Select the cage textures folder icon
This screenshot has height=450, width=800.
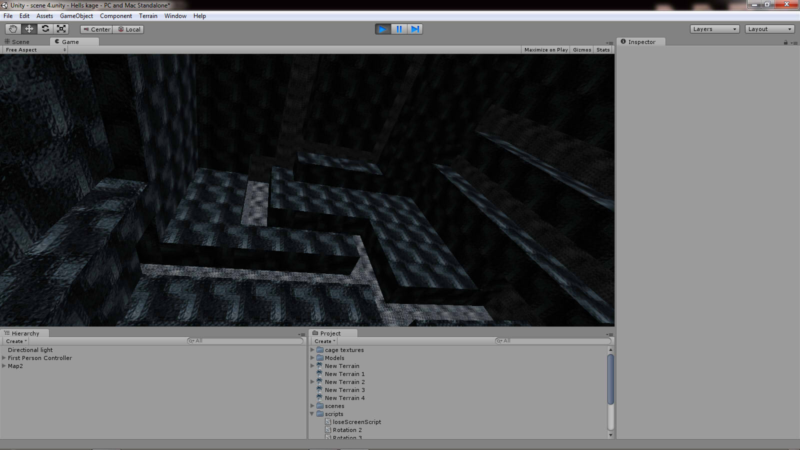[320, 350]
